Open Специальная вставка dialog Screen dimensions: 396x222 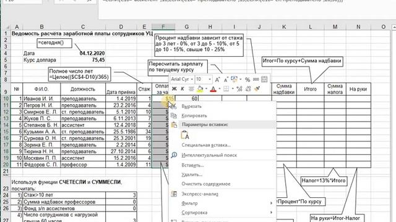pyautogui.click(x=222, y=146)
